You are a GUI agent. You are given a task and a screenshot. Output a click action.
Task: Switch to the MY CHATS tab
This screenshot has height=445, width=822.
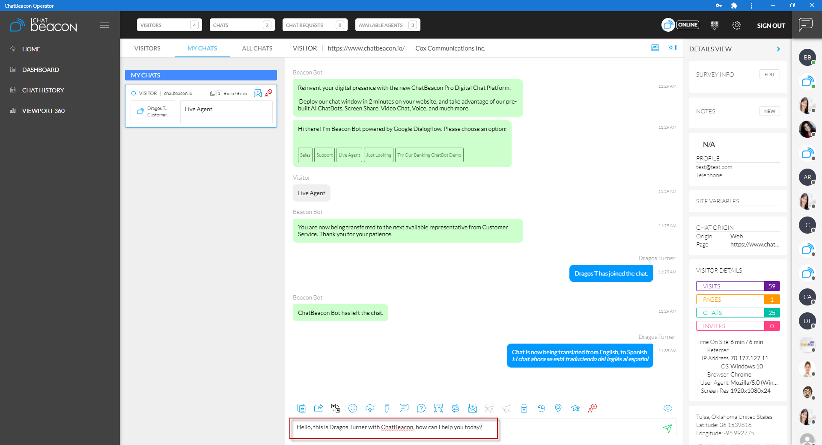(202, 48)
